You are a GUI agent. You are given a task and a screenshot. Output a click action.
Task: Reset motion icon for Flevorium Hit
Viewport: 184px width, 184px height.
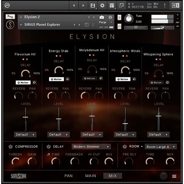(x=34, y=82)
